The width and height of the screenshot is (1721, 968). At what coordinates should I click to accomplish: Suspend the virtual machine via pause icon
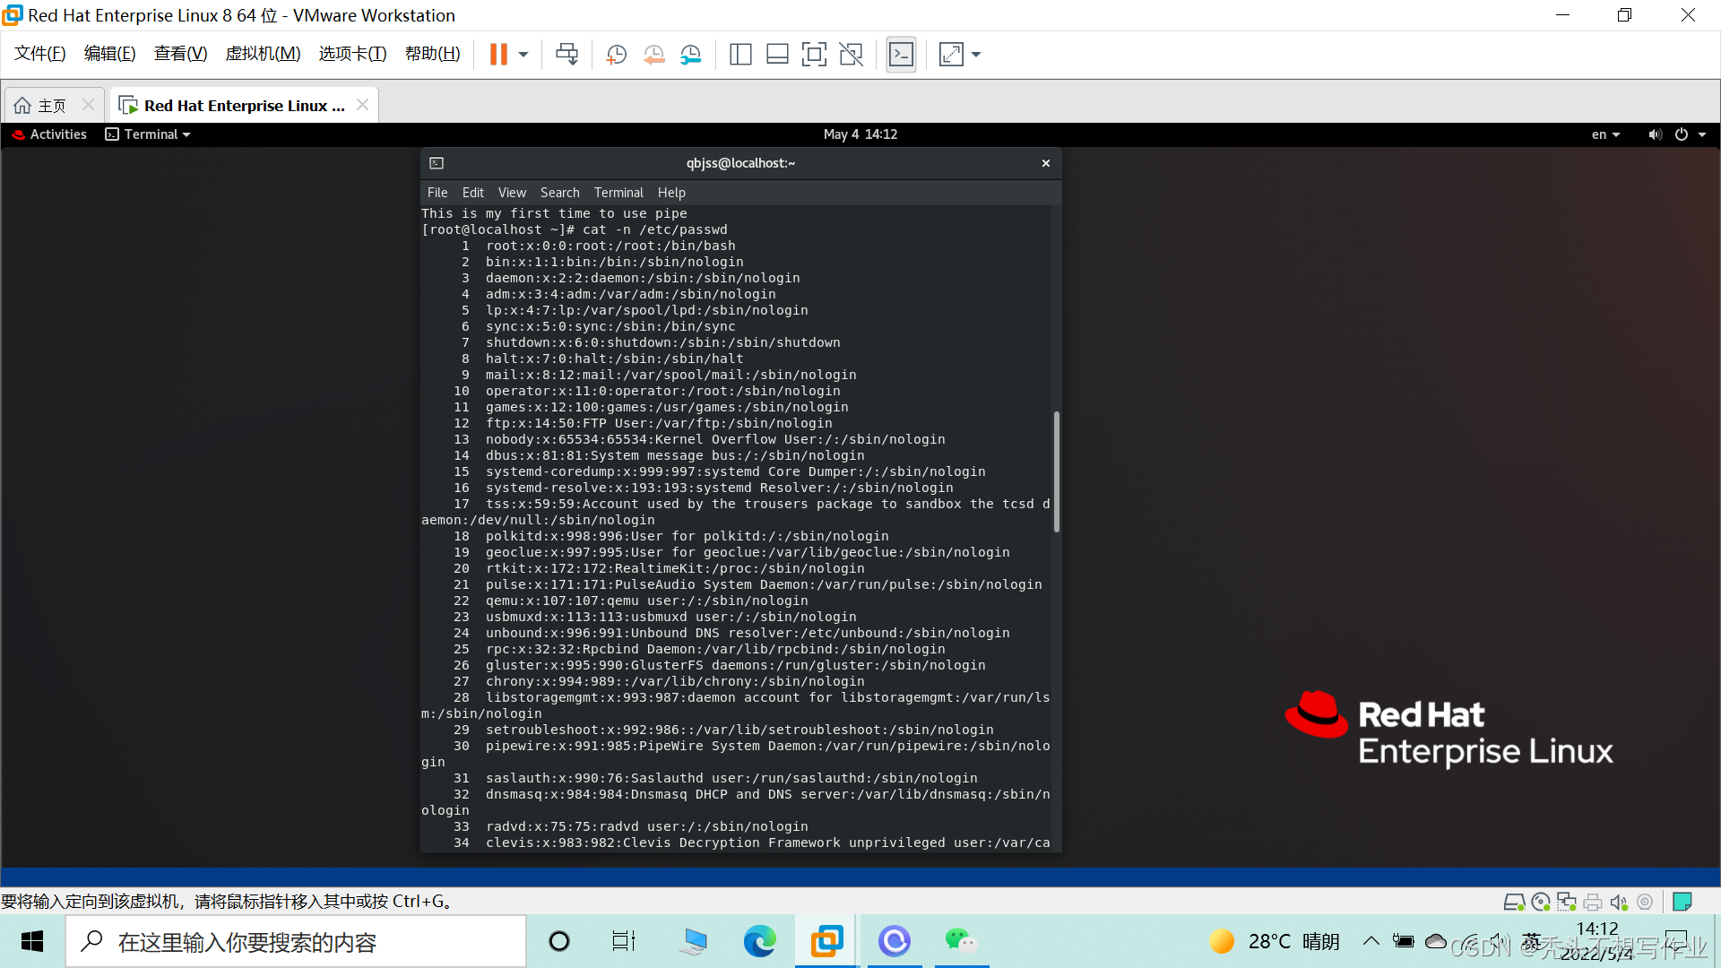click(x=500, y=54)
